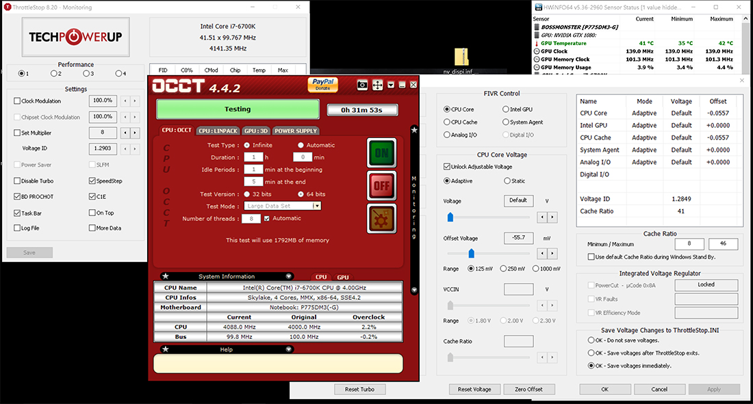Click the OCCT move-window crosshair icon
The width and height of the screenshot is (753, 404).
(377, 85)
